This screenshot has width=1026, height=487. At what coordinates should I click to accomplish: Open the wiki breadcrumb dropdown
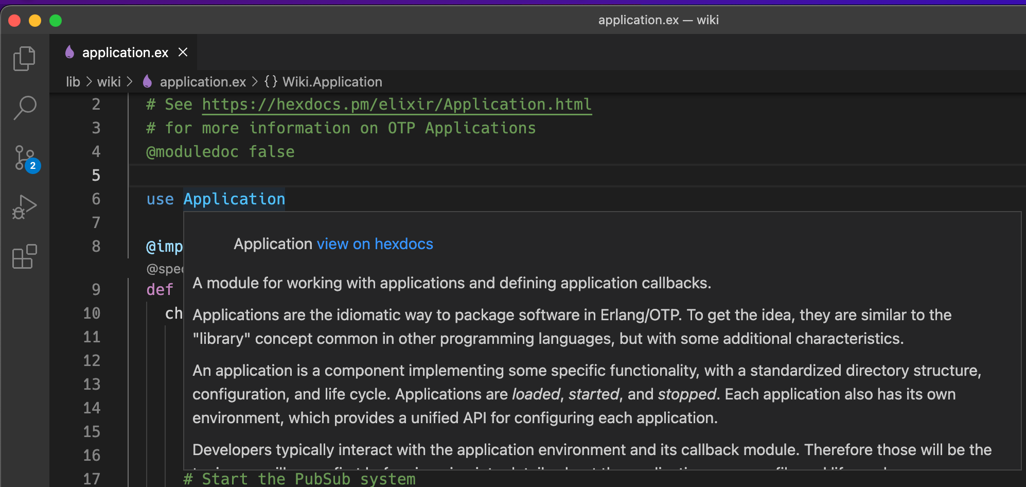coord(110,81)
